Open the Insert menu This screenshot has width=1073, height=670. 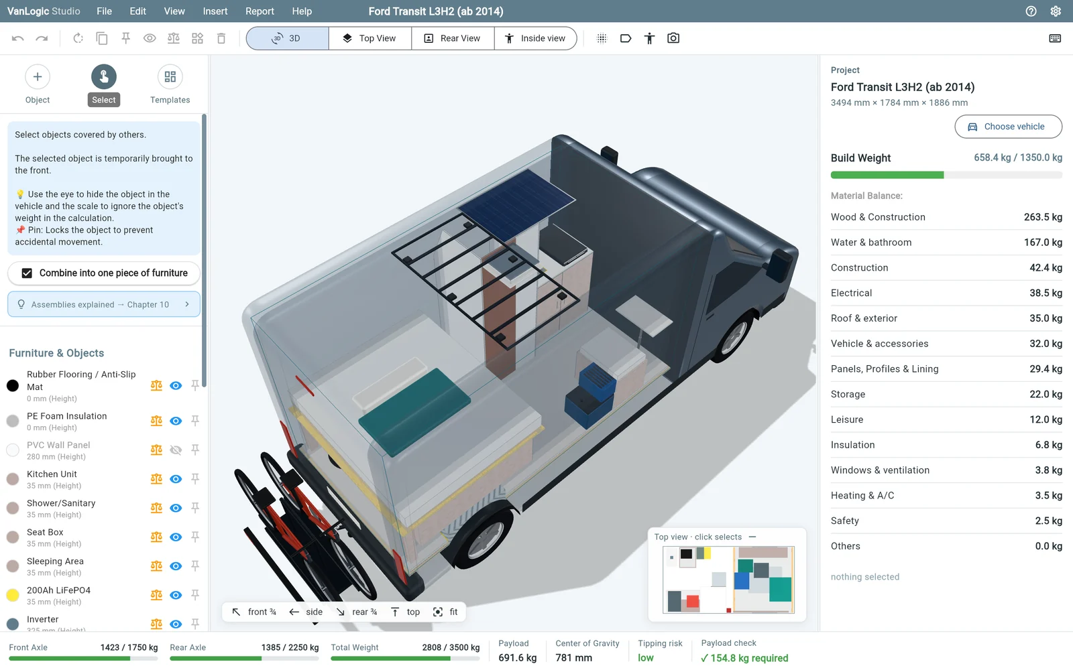coord(215,11)
